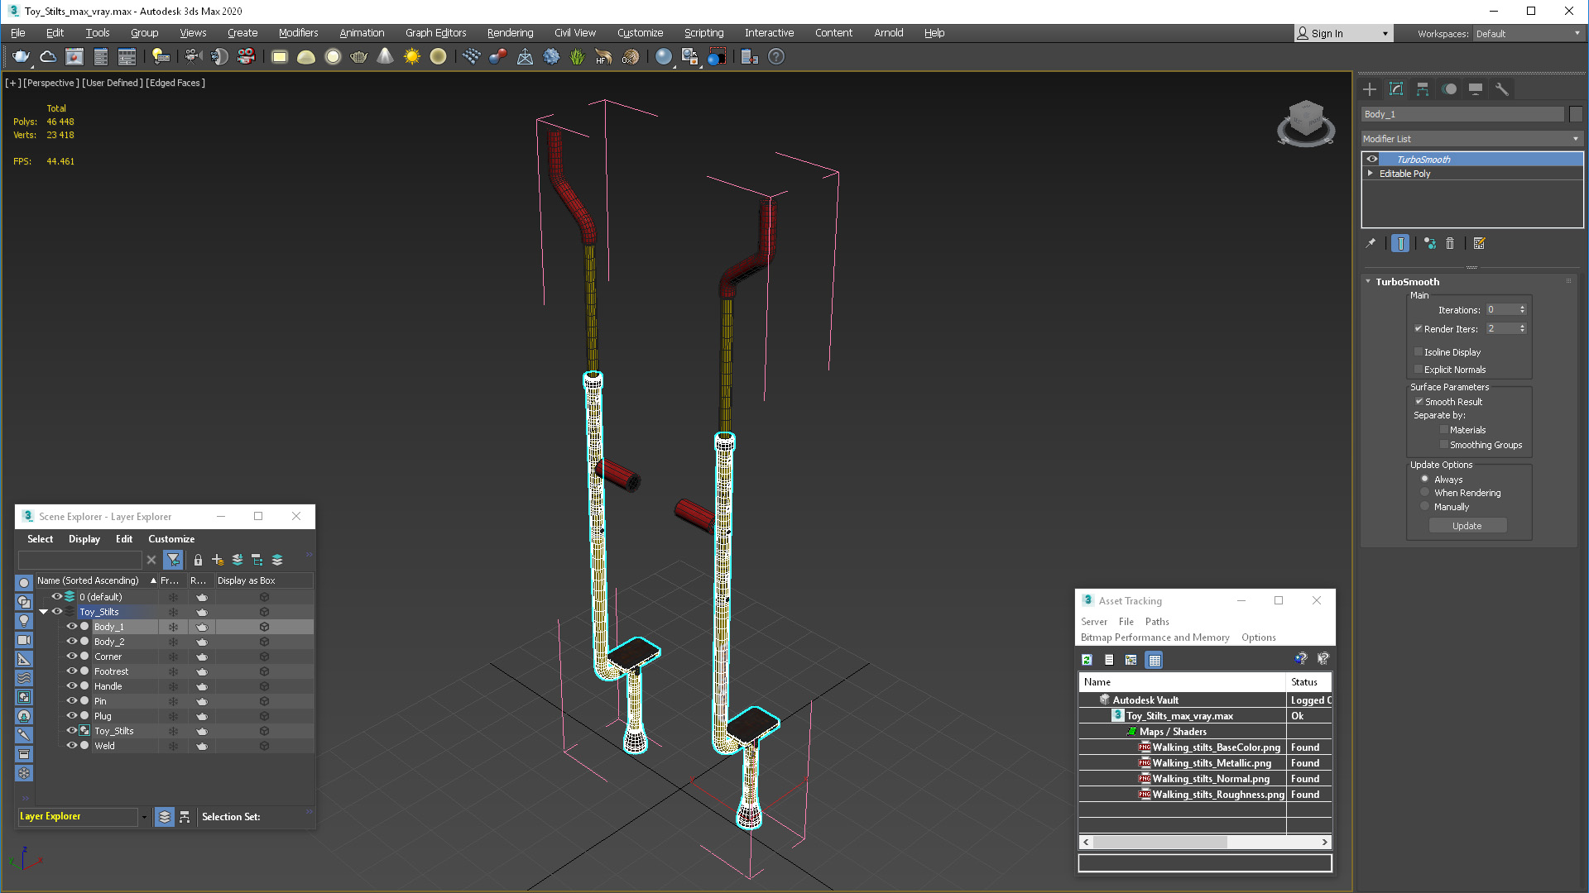Open the Workspaces Default dropdown
Screen dimensions: 1589x893
click(1528, 33)
